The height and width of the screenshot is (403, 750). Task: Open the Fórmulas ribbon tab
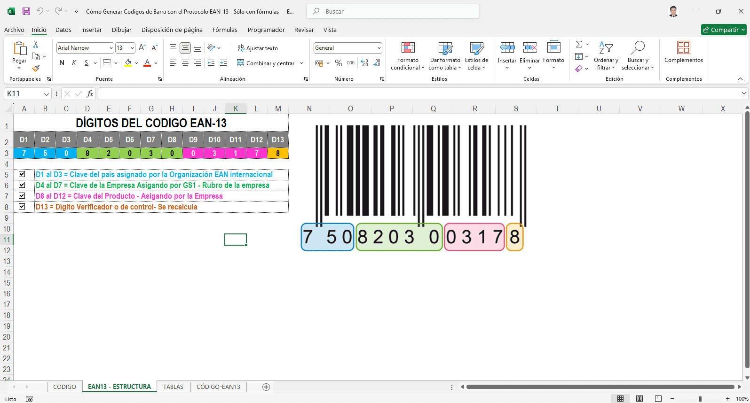tap(225, 30)
